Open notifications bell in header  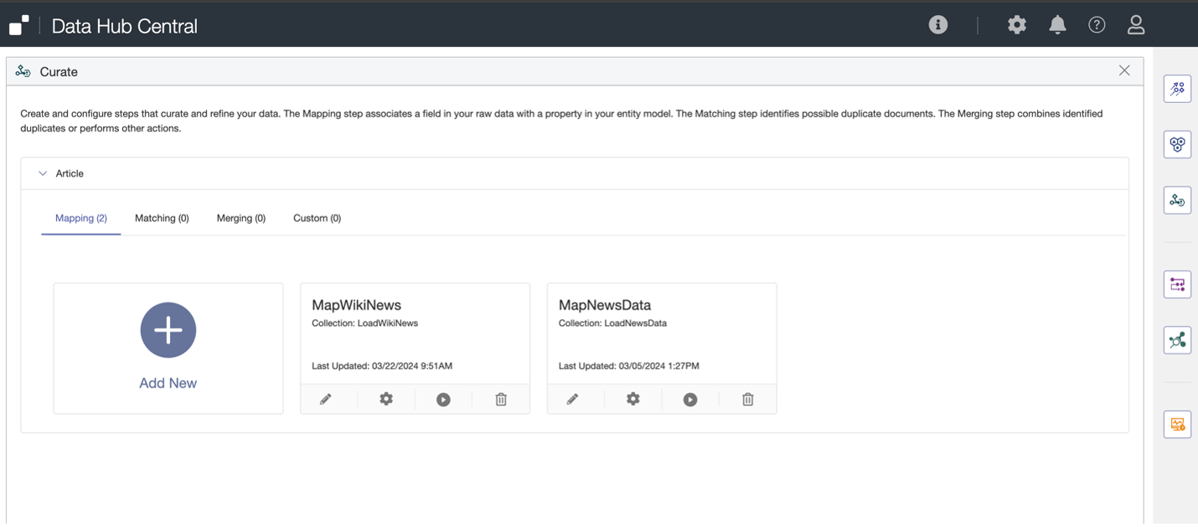[1057, 25]
